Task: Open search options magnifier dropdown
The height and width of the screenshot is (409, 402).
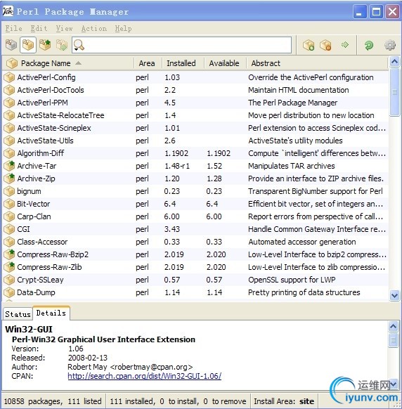Action: (x=79, y=45)
